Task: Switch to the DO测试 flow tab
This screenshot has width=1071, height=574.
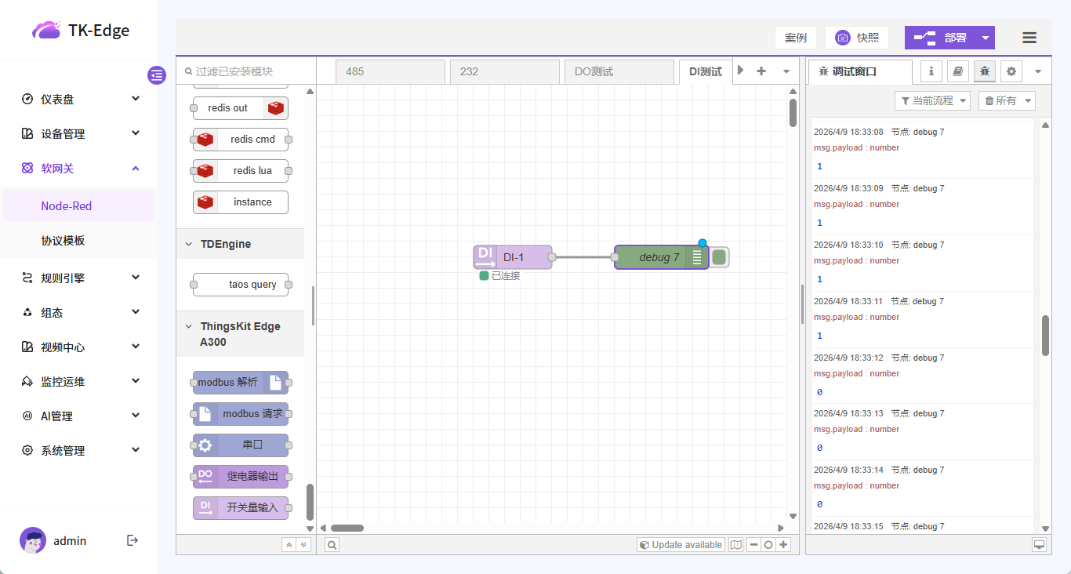Action: [x=618, y=71]
